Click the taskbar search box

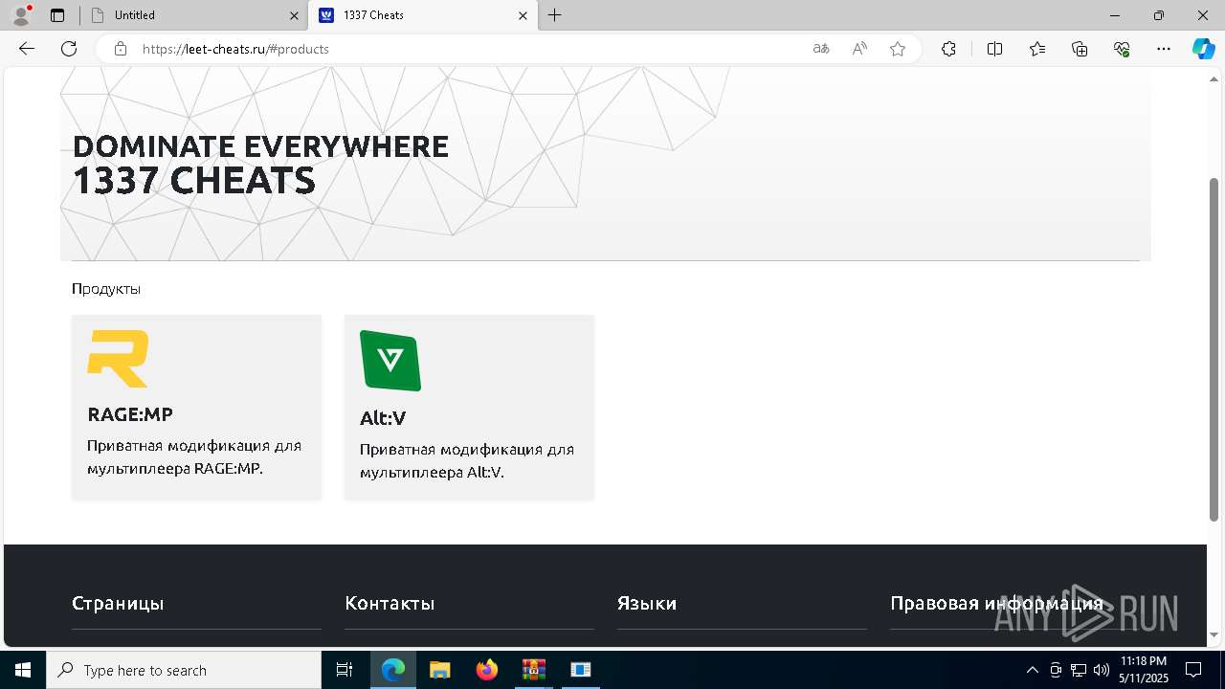point(184,670)
